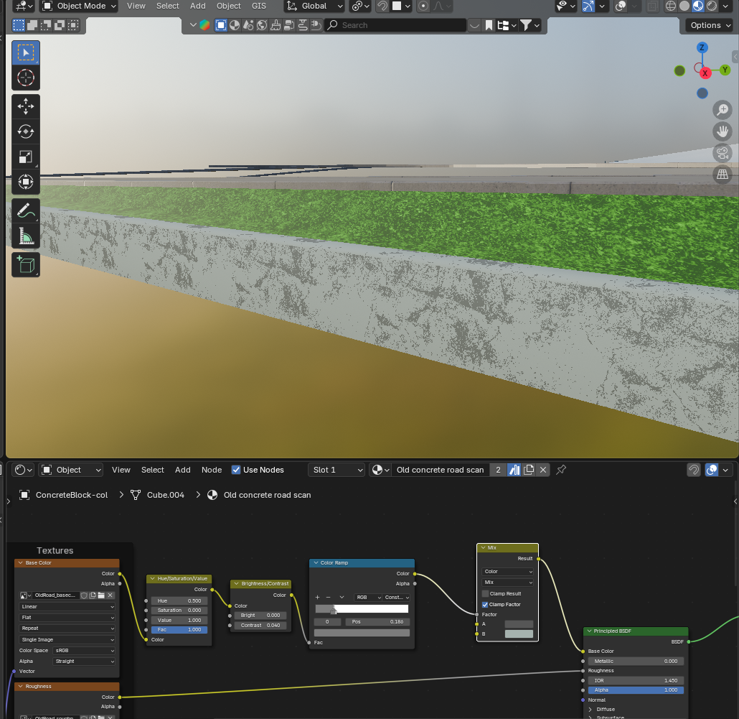Disable Clamp Factor in Mix node
The image size is (739, 719).
(x=485, y=604)
